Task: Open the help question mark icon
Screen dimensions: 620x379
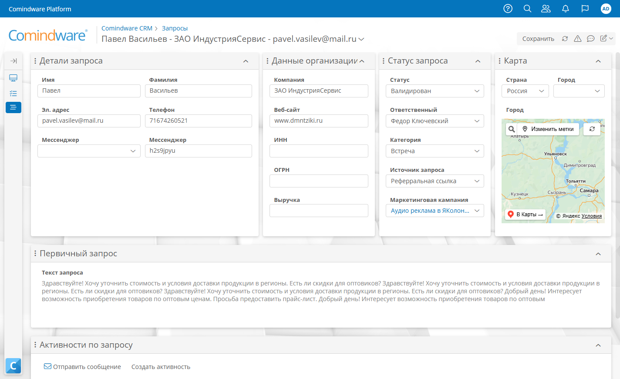Action: (508, 9)
